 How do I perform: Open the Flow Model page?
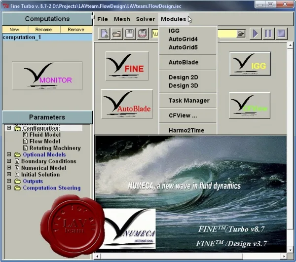click(x=45, y=142)
